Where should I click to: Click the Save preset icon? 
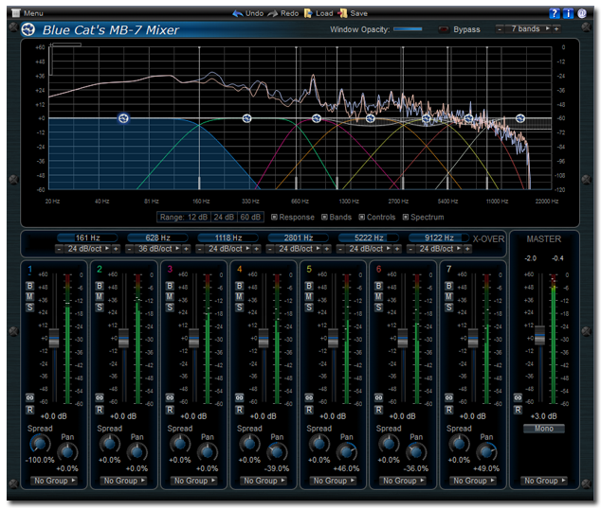[342, 13]
